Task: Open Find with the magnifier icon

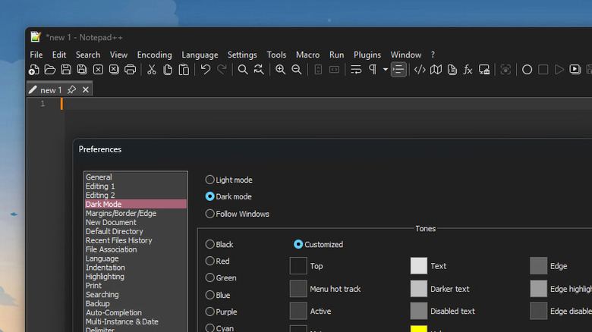Action: pos(243,70)
